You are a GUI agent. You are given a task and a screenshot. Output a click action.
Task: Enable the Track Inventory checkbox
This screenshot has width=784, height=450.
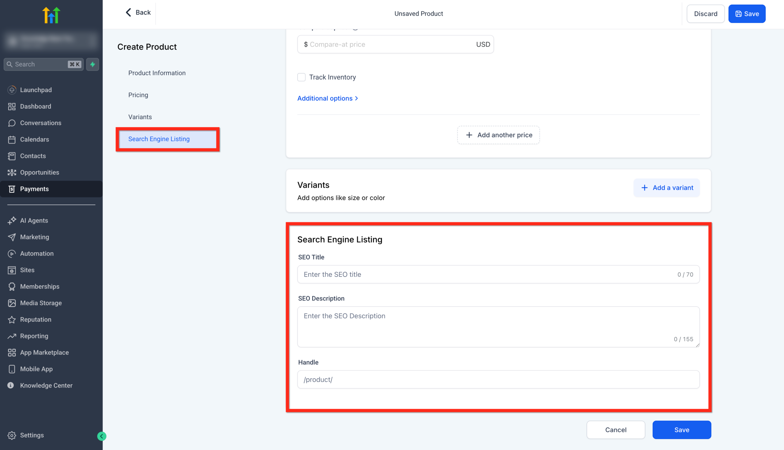tap(301, 77)
